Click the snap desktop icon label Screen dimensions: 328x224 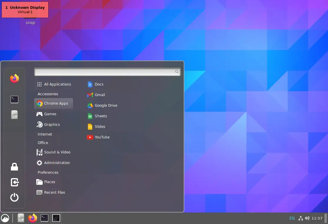pyautogui.click(x=31, y=23)
